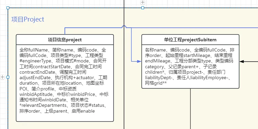Click the project box text starting 全称fullName

[64, 81]
